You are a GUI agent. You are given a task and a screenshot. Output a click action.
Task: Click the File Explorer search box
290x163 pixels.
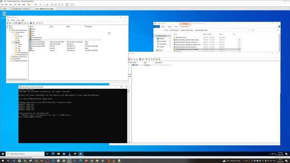(x=267, y=30)
